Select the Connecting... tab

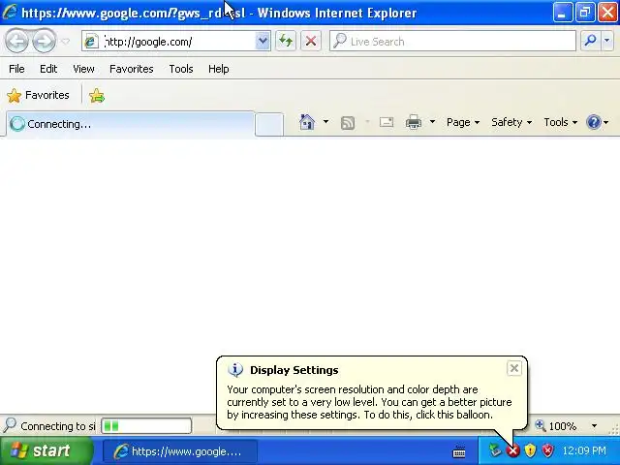pyautogui.click(x=130, y=124)
